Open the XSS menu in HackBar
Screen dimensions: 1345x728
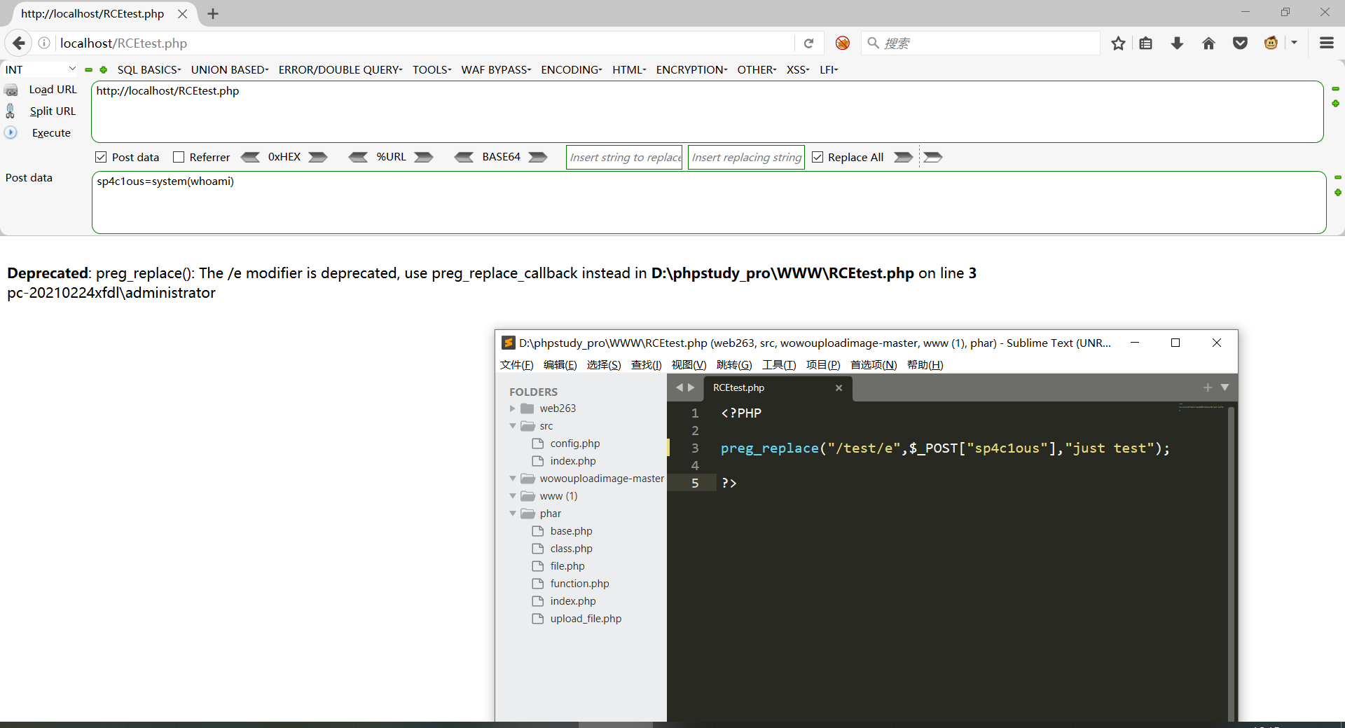click(x=798, y=70)
